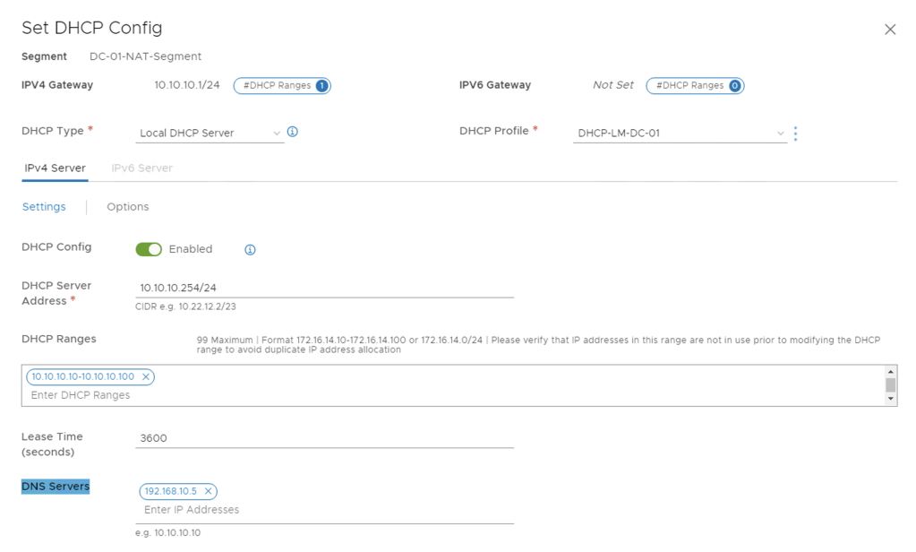Remove the 10.10.10.10-10.10.10.100 DHCP range chip
Screen dimensions: 916x552
(x=146, y=377)
